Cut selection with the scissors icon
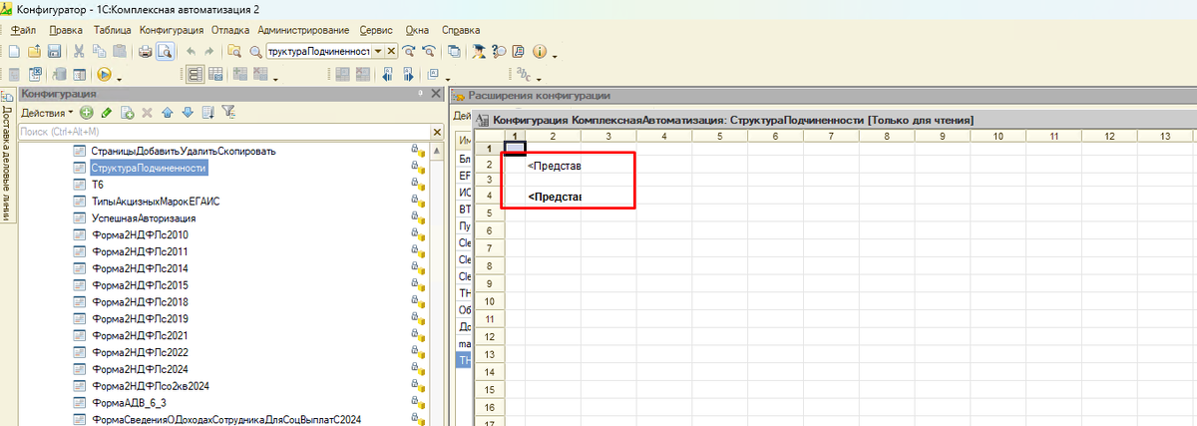Screen dimensions: 1197x426 pos(79,51)
